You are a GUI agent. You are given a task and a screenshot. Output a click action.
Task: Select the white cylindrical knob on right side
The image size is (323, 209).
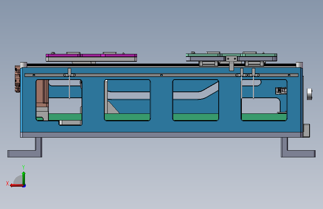tap(310, 94)
